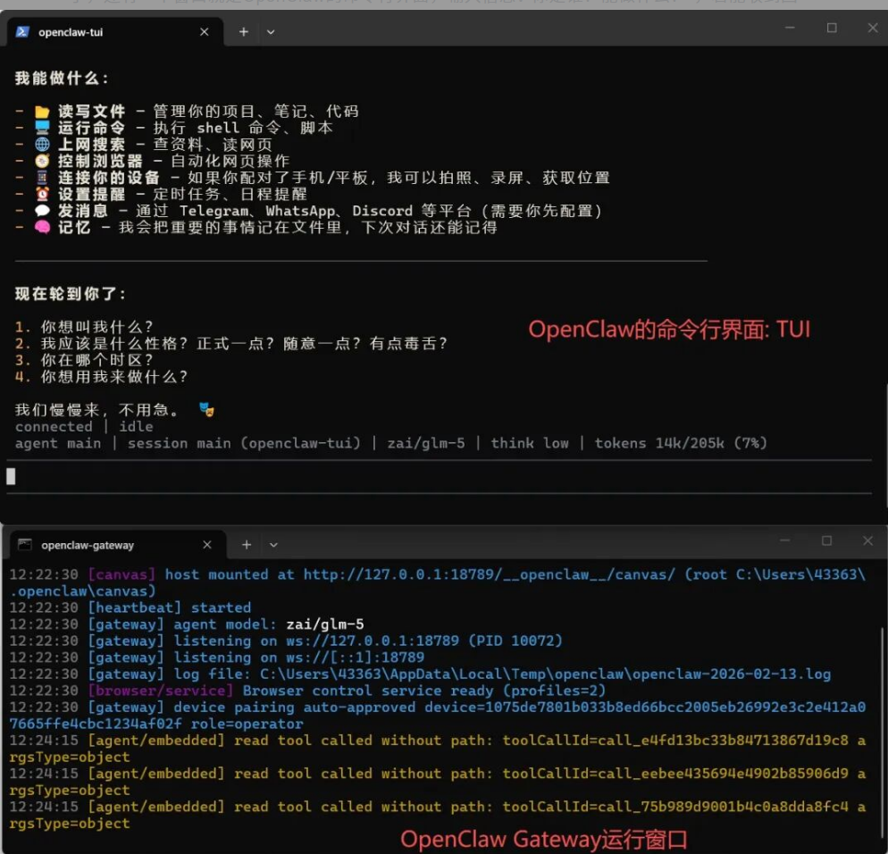Click log line with toolCallId call_75b989d9001b4c0a8dda8fc4
888x854 pixels.
click(x=437, y=815)
